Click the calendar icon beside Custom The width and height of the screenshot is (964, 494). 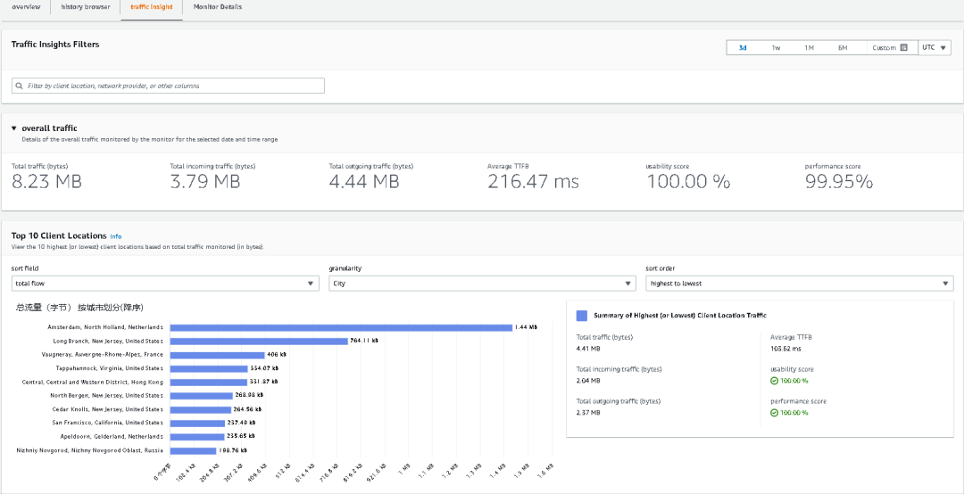903,47
